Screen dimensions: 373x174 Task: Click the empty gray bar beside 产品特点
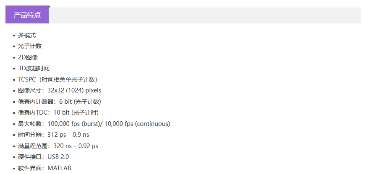(206, 15)
